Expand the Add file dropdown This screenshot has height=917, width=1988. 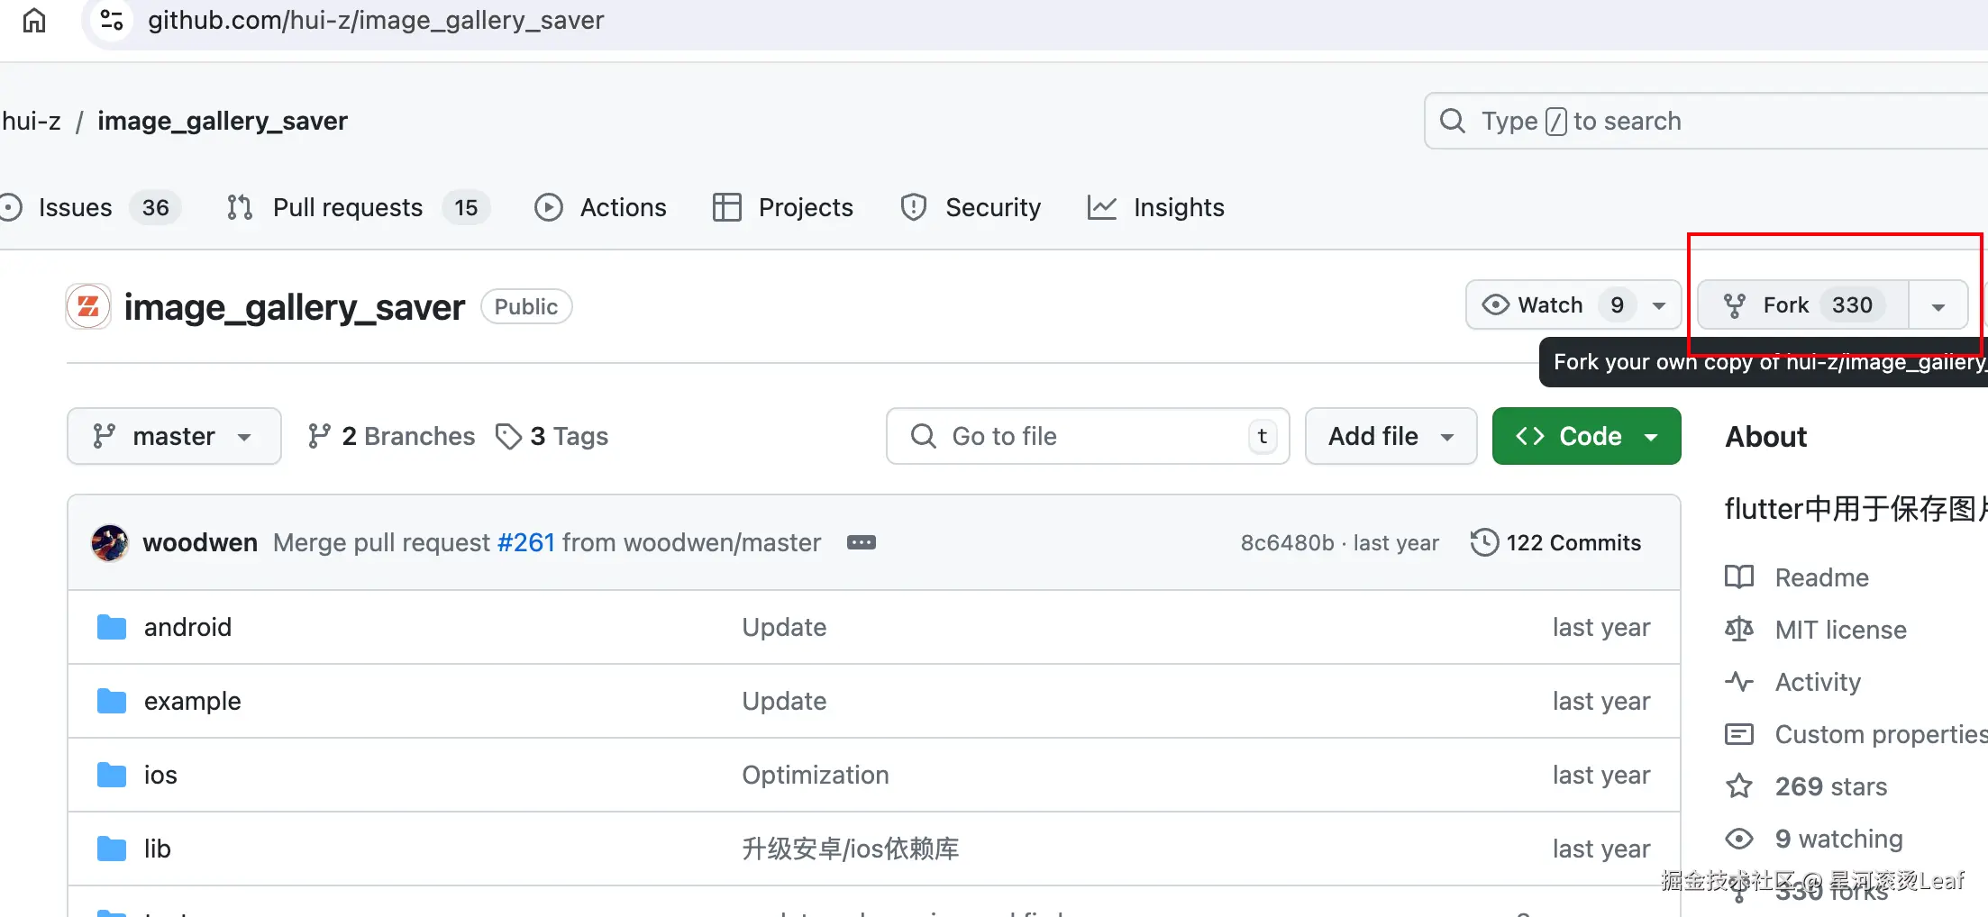pos(1391,436)
